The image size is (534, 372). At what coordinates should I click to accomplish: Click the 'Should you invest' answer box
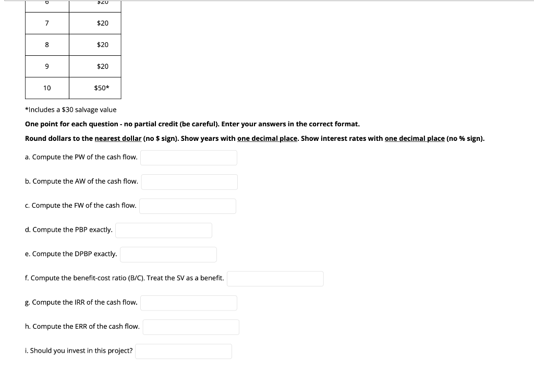(183, 351)
